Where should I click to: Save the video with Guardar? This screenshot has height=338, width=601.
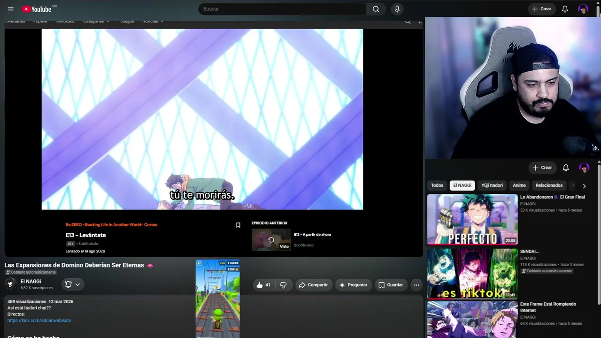[x=391, y=285]
